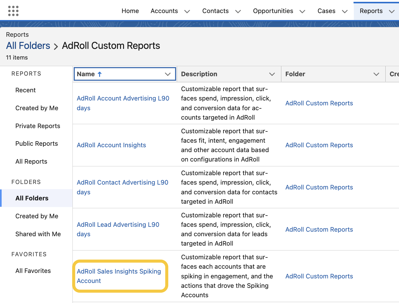Open the Opportunities tab chevron menu
The image size is (399, 303).
point(302,12)
